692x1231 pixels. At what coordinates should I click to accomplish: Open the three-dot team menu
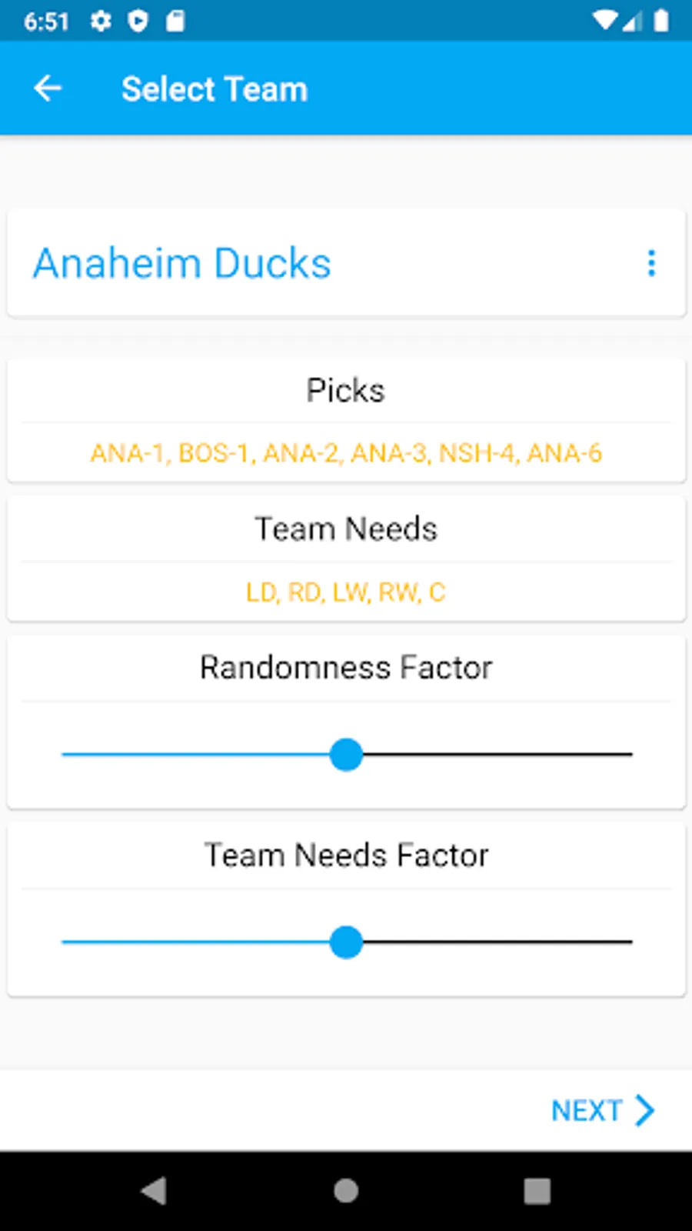click(x=651, y=263)
